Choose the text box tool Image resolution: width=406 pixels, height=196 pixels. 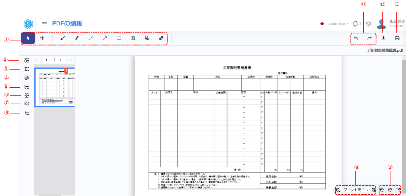[133, 38]
